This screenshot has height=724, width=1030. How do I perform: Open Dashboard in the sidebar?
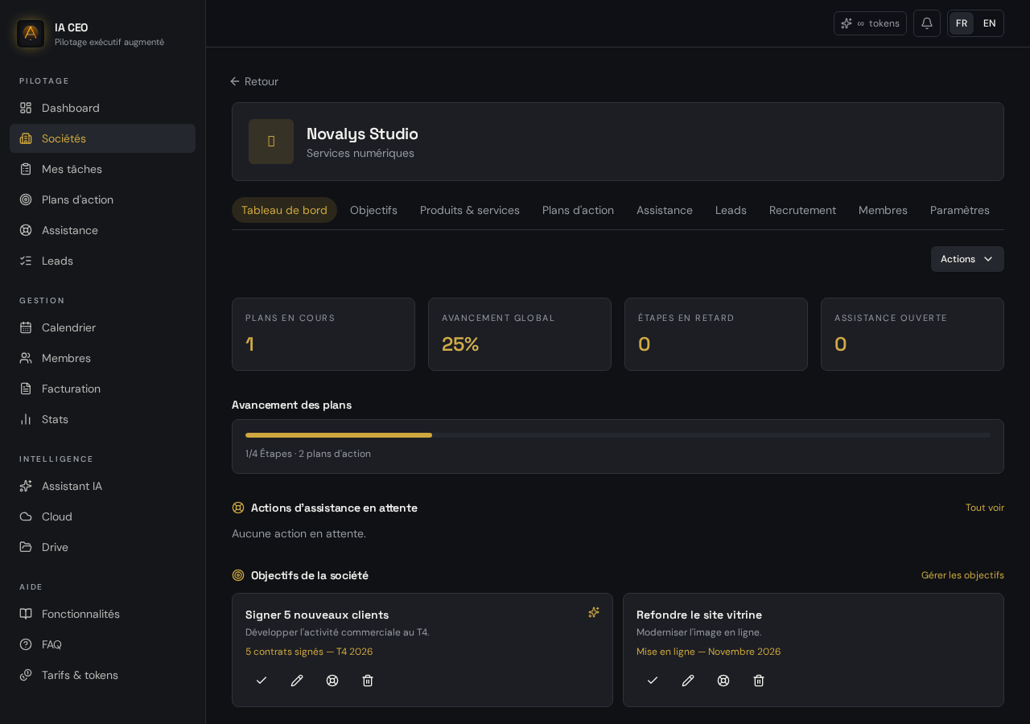pyautogui.click(x=102, y=108)
